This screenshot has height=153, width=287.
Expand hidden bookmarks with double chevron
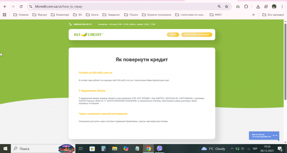point(253,15)
